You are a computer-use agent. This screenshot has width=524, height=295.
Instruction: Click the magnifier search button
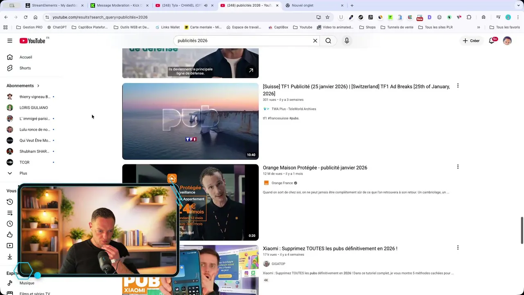(x=328, y=41)
